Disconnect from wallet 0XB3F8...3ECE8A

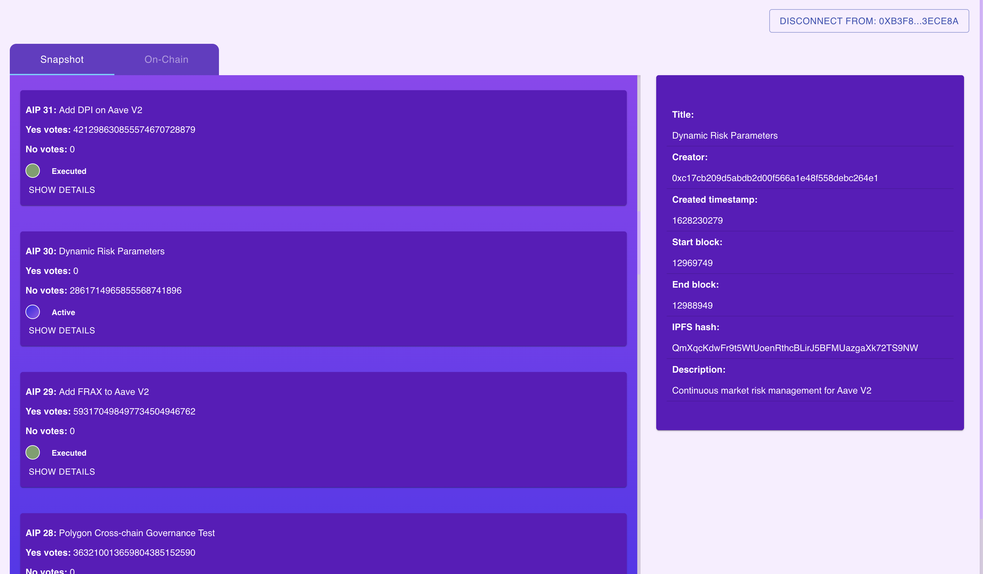coord(869,21)
